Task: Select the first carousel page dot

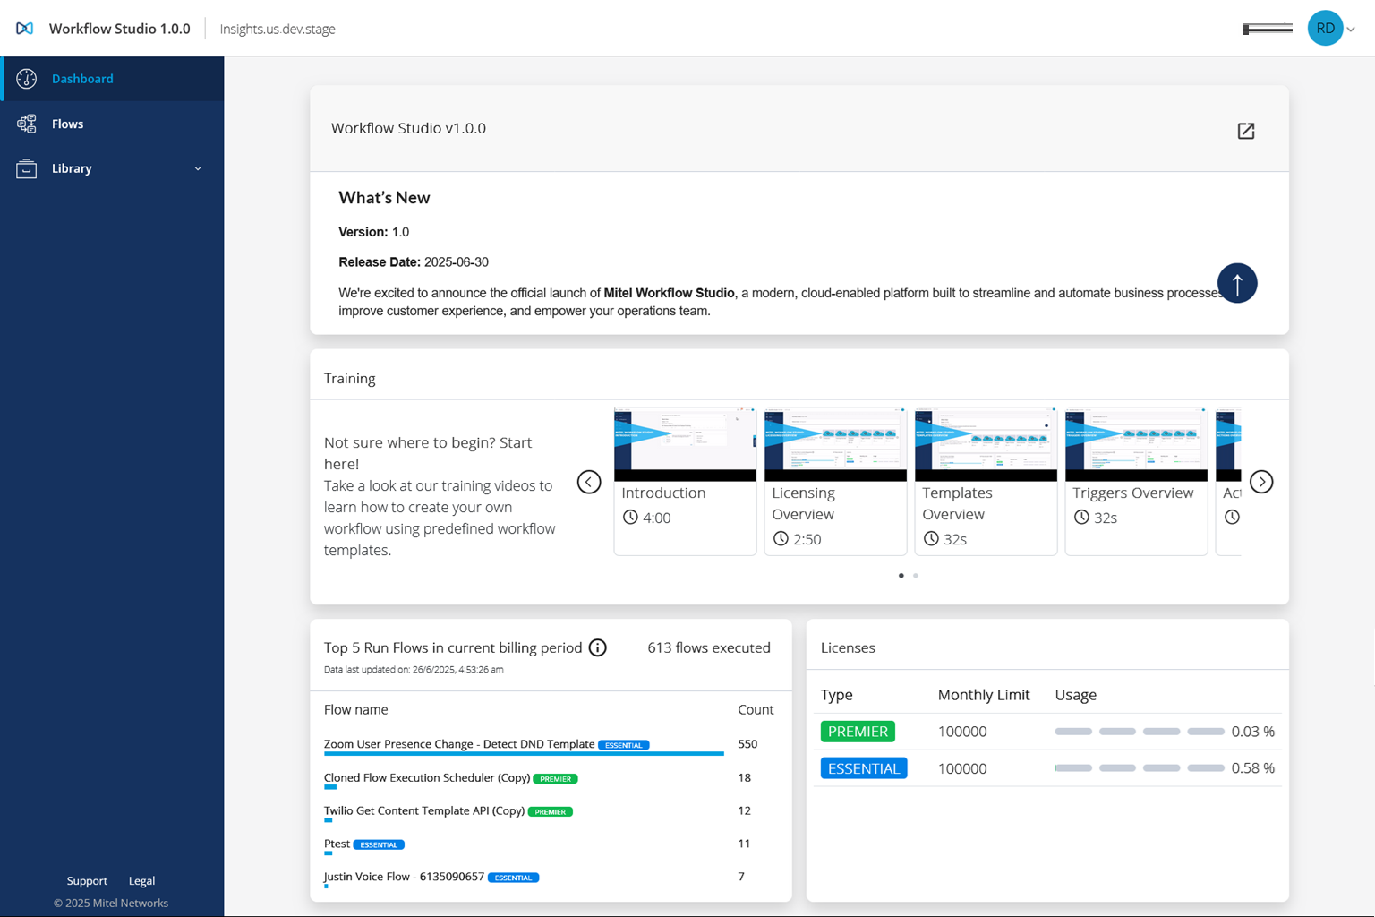Action: (901, 576)
